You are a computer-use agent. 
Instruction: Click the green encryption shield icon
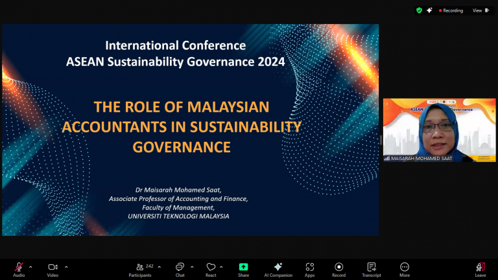(x=420, y=10)
